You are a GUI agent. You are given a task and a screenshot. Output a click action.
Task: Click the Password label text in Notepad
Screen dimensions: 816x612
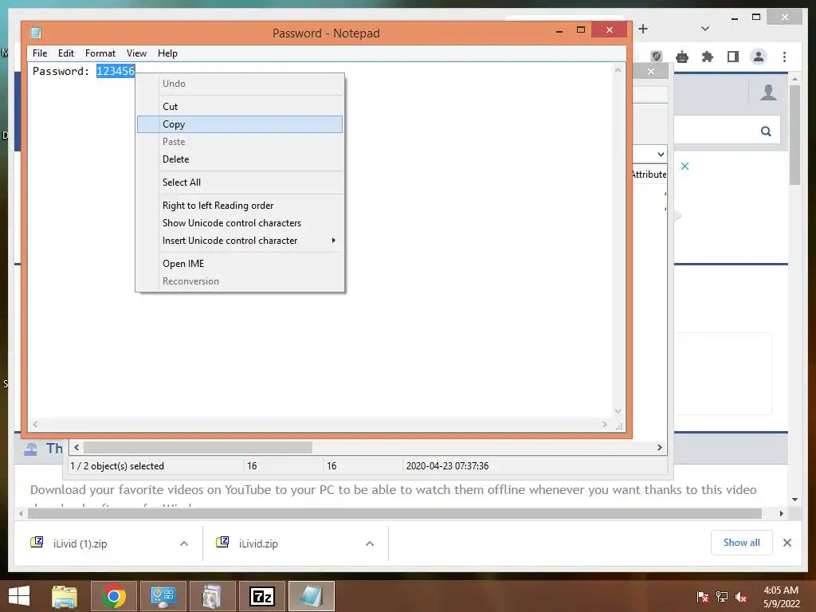[61, 71]
